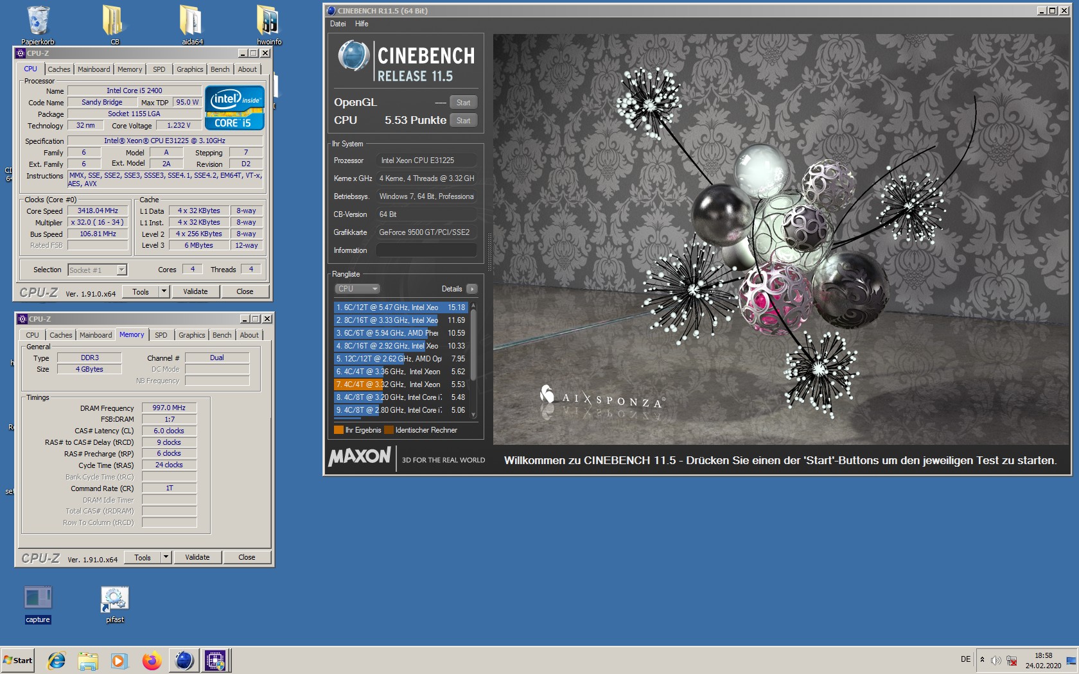Click the Core Speed 3418.04 MHz value
Screen dimensions: 1079x674
(x=98, y=211)
